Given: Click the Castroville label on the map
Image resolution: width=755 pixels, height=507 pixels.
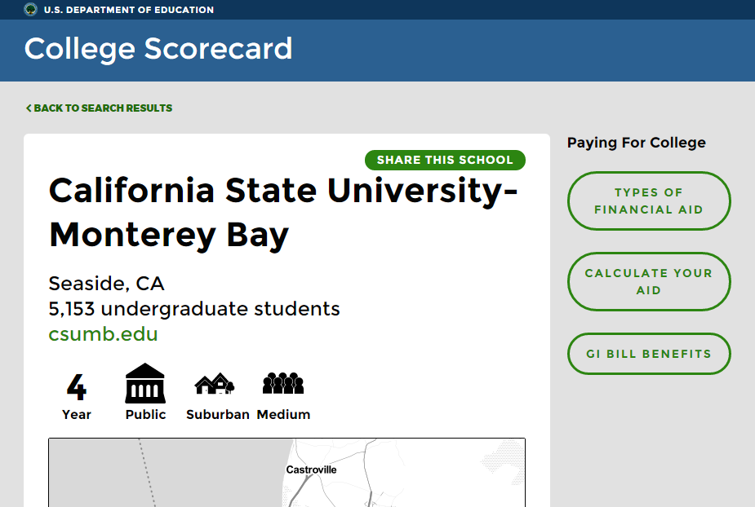Looking at the screenshot, I should (x=311, y=470).
